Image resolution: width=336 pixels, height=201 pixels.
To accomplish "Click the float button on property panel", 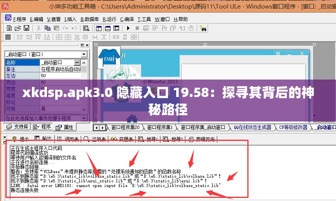I will pyautogui.click(x=82, y=45).
